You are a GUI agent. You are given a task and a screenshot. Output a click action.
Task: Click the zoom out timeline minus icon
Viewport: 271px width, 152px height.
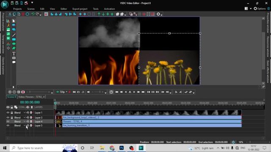14,92
